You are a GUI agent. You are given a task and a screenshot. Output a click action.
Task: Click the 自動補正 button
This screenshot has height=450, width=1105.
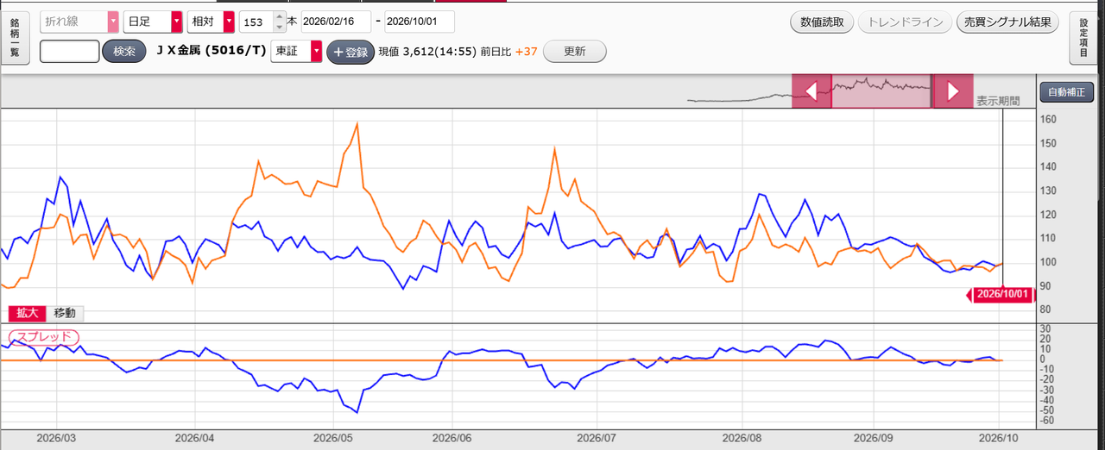(x=1067, y=91)
